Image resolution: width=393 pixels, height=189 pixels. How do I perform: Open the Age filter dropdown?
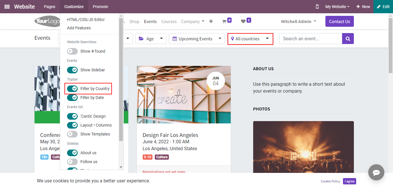(151, 39)
